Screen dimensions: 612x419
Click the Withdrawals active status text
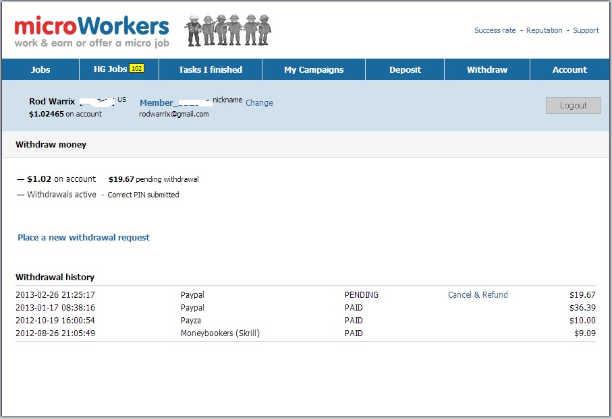tap(61, 195)
